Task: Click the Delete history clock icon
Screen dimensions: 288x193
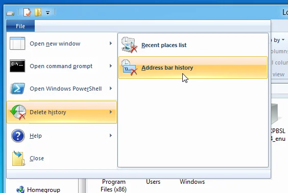Action: [18, 112]
